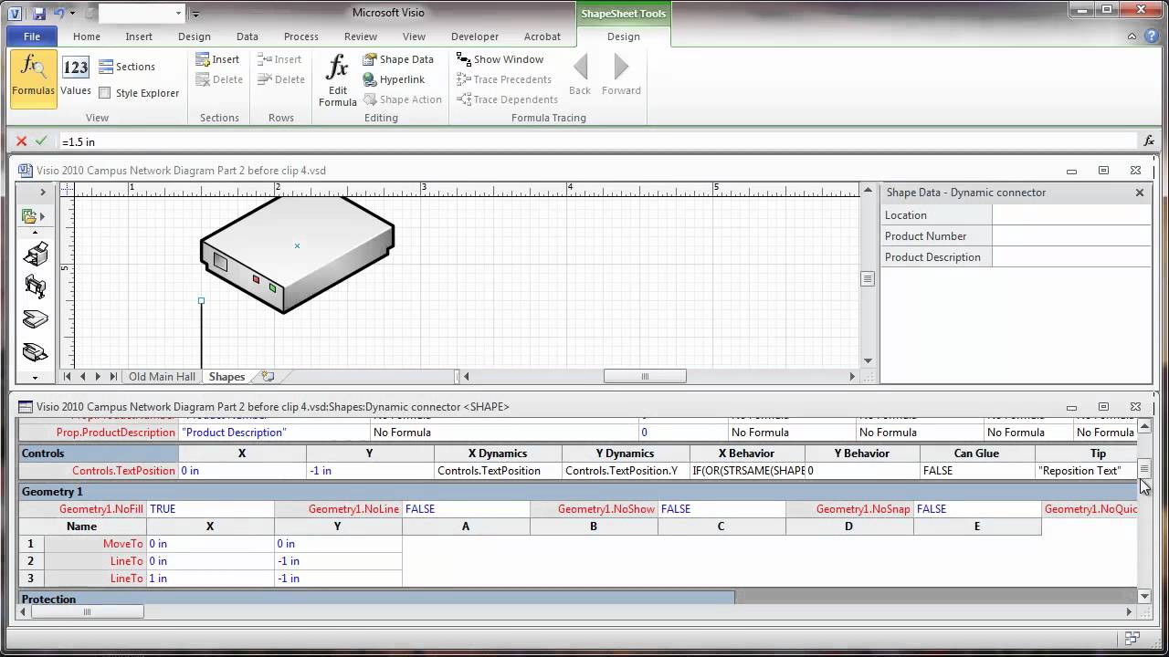Insert a Hyperlink row
Screen dimensions: 1169x657
(394, 79)
